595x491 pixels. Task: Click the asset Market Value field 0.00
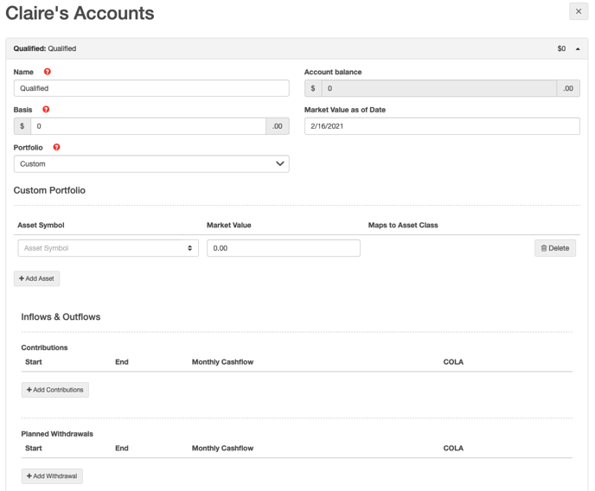click(x=284, y=248)
